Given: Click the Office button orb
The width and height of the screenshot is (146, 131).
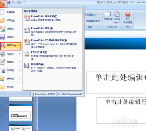Looking at the screenshot, I should click(3, 4).
